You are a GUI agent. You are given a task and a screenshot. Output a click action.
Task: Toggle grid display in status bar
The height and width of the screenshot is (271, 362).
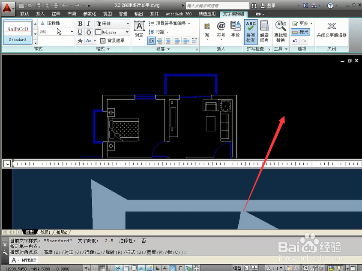click(x=102, y=268)
